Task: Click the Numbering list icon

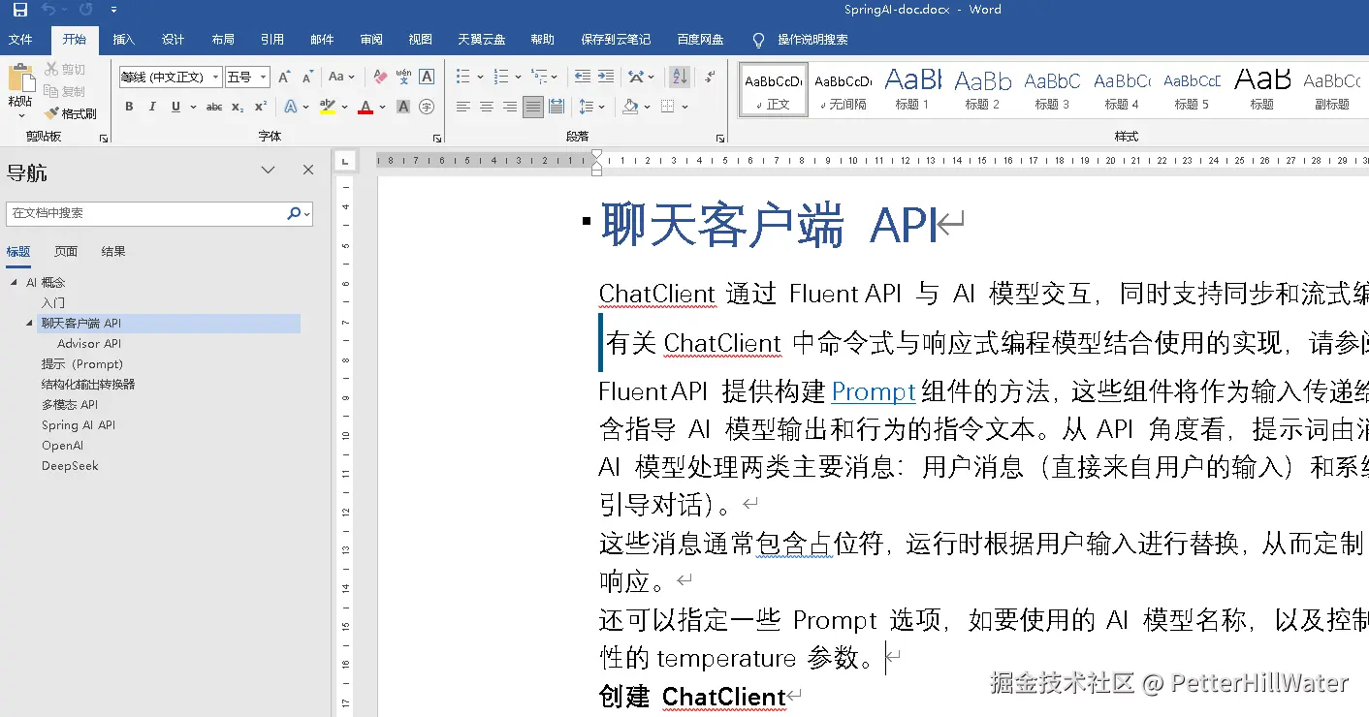Action: pyautogui.click(x=501, y=77)
